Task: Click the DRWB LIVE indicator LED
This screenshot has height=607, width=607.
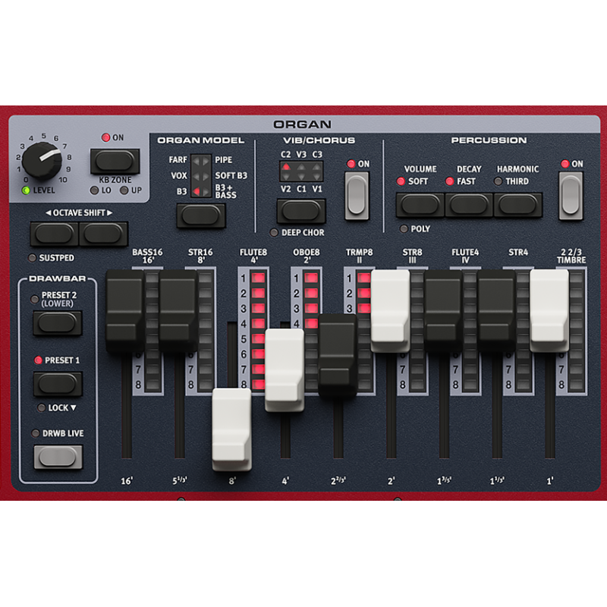Action: click(x=35, y=433)
